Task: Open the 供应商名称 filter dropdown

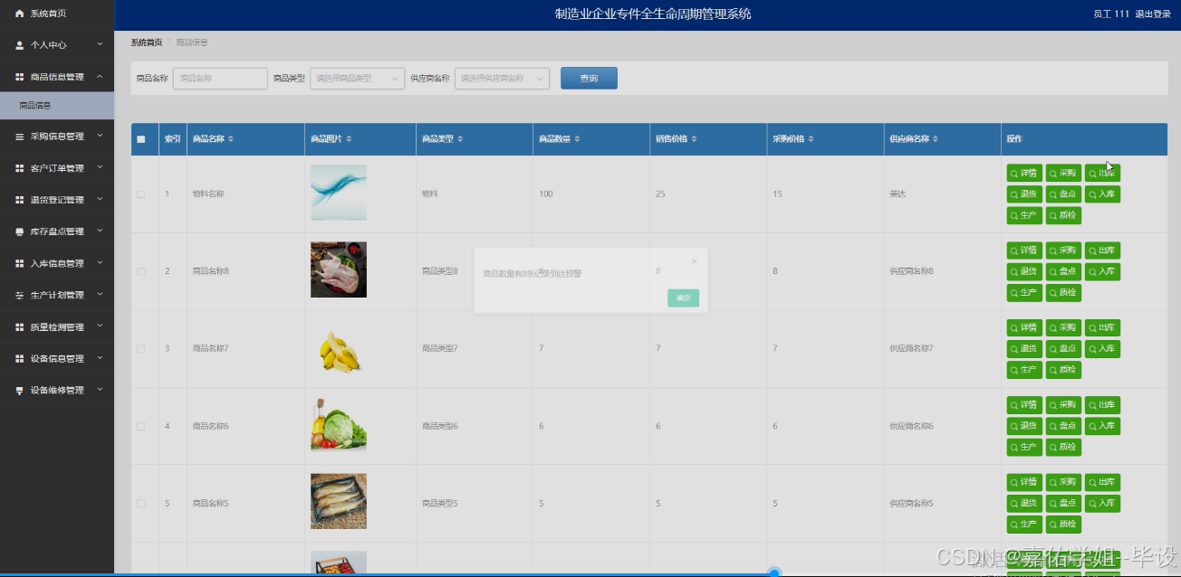Action: pos(502,79)
